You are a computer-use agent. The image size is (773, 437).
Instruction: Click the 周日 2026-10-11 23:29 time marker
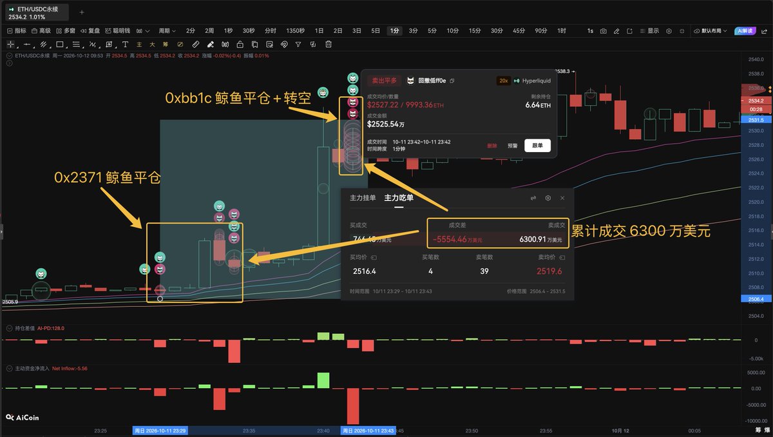tap(159, 431)
